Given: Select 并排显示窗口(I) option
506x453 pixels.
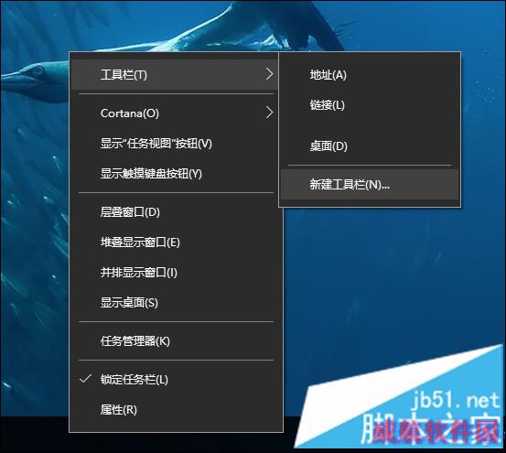Looking at the screenshot, I should pyautogui.click(x=175, y=273).
